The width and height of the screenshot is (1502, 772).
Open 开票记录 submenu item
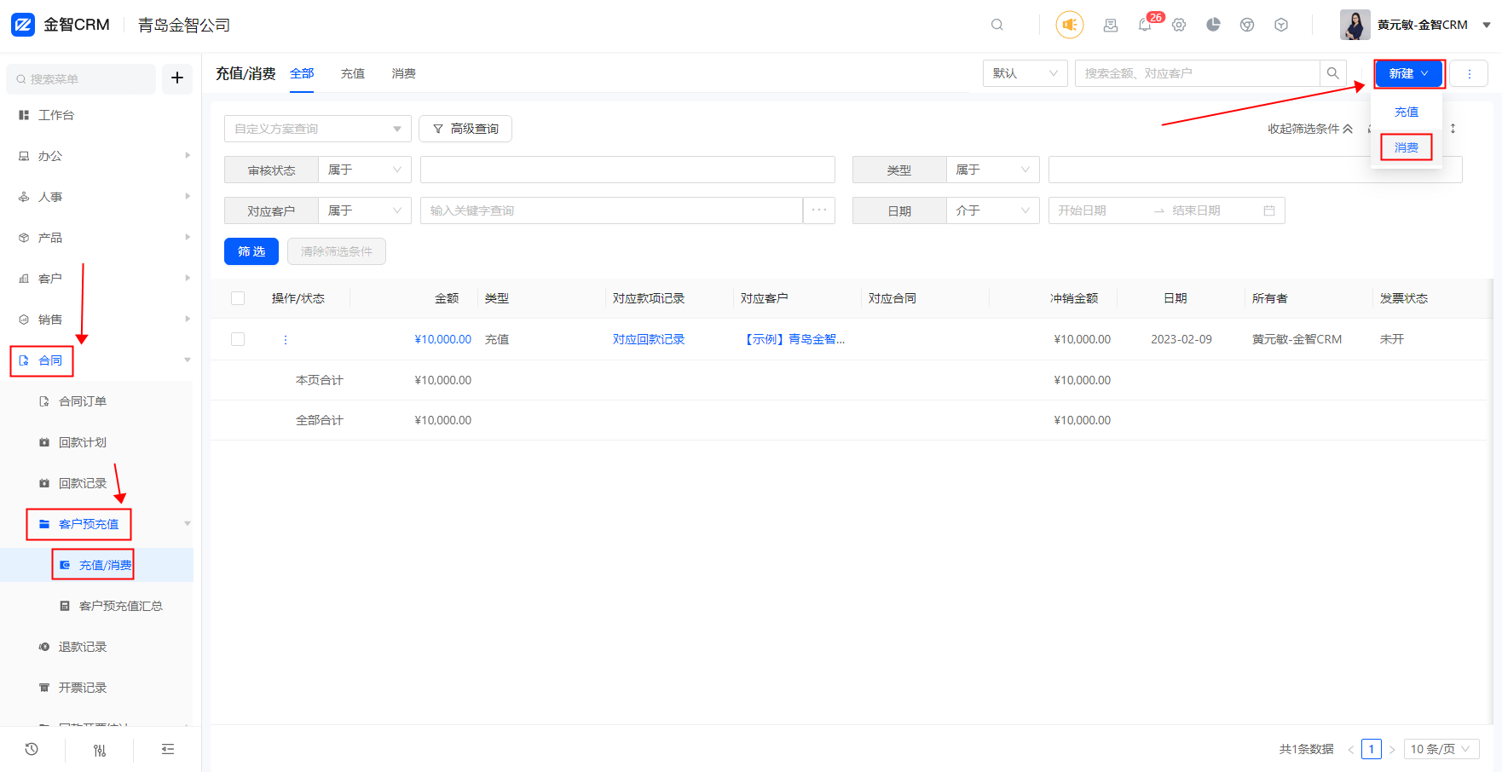click(x=83, y=688)
